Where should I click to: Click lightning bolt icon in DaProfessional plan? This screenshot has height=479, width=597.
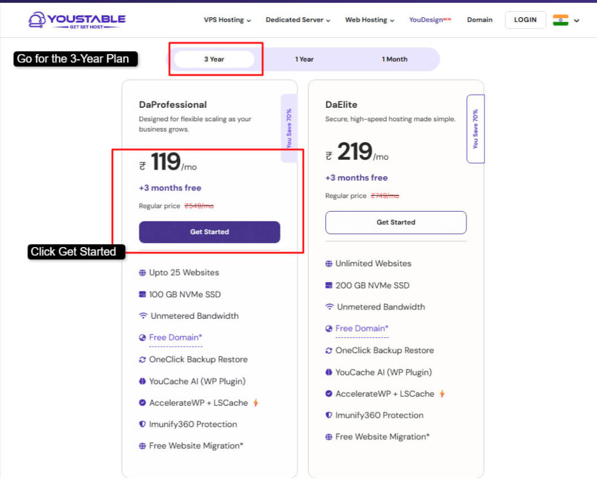pos(256,403)
